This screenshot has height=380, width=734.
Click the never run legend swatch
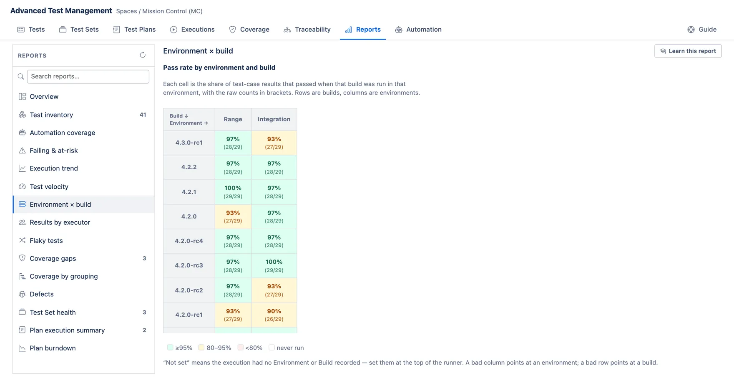[x=271, y=347]
